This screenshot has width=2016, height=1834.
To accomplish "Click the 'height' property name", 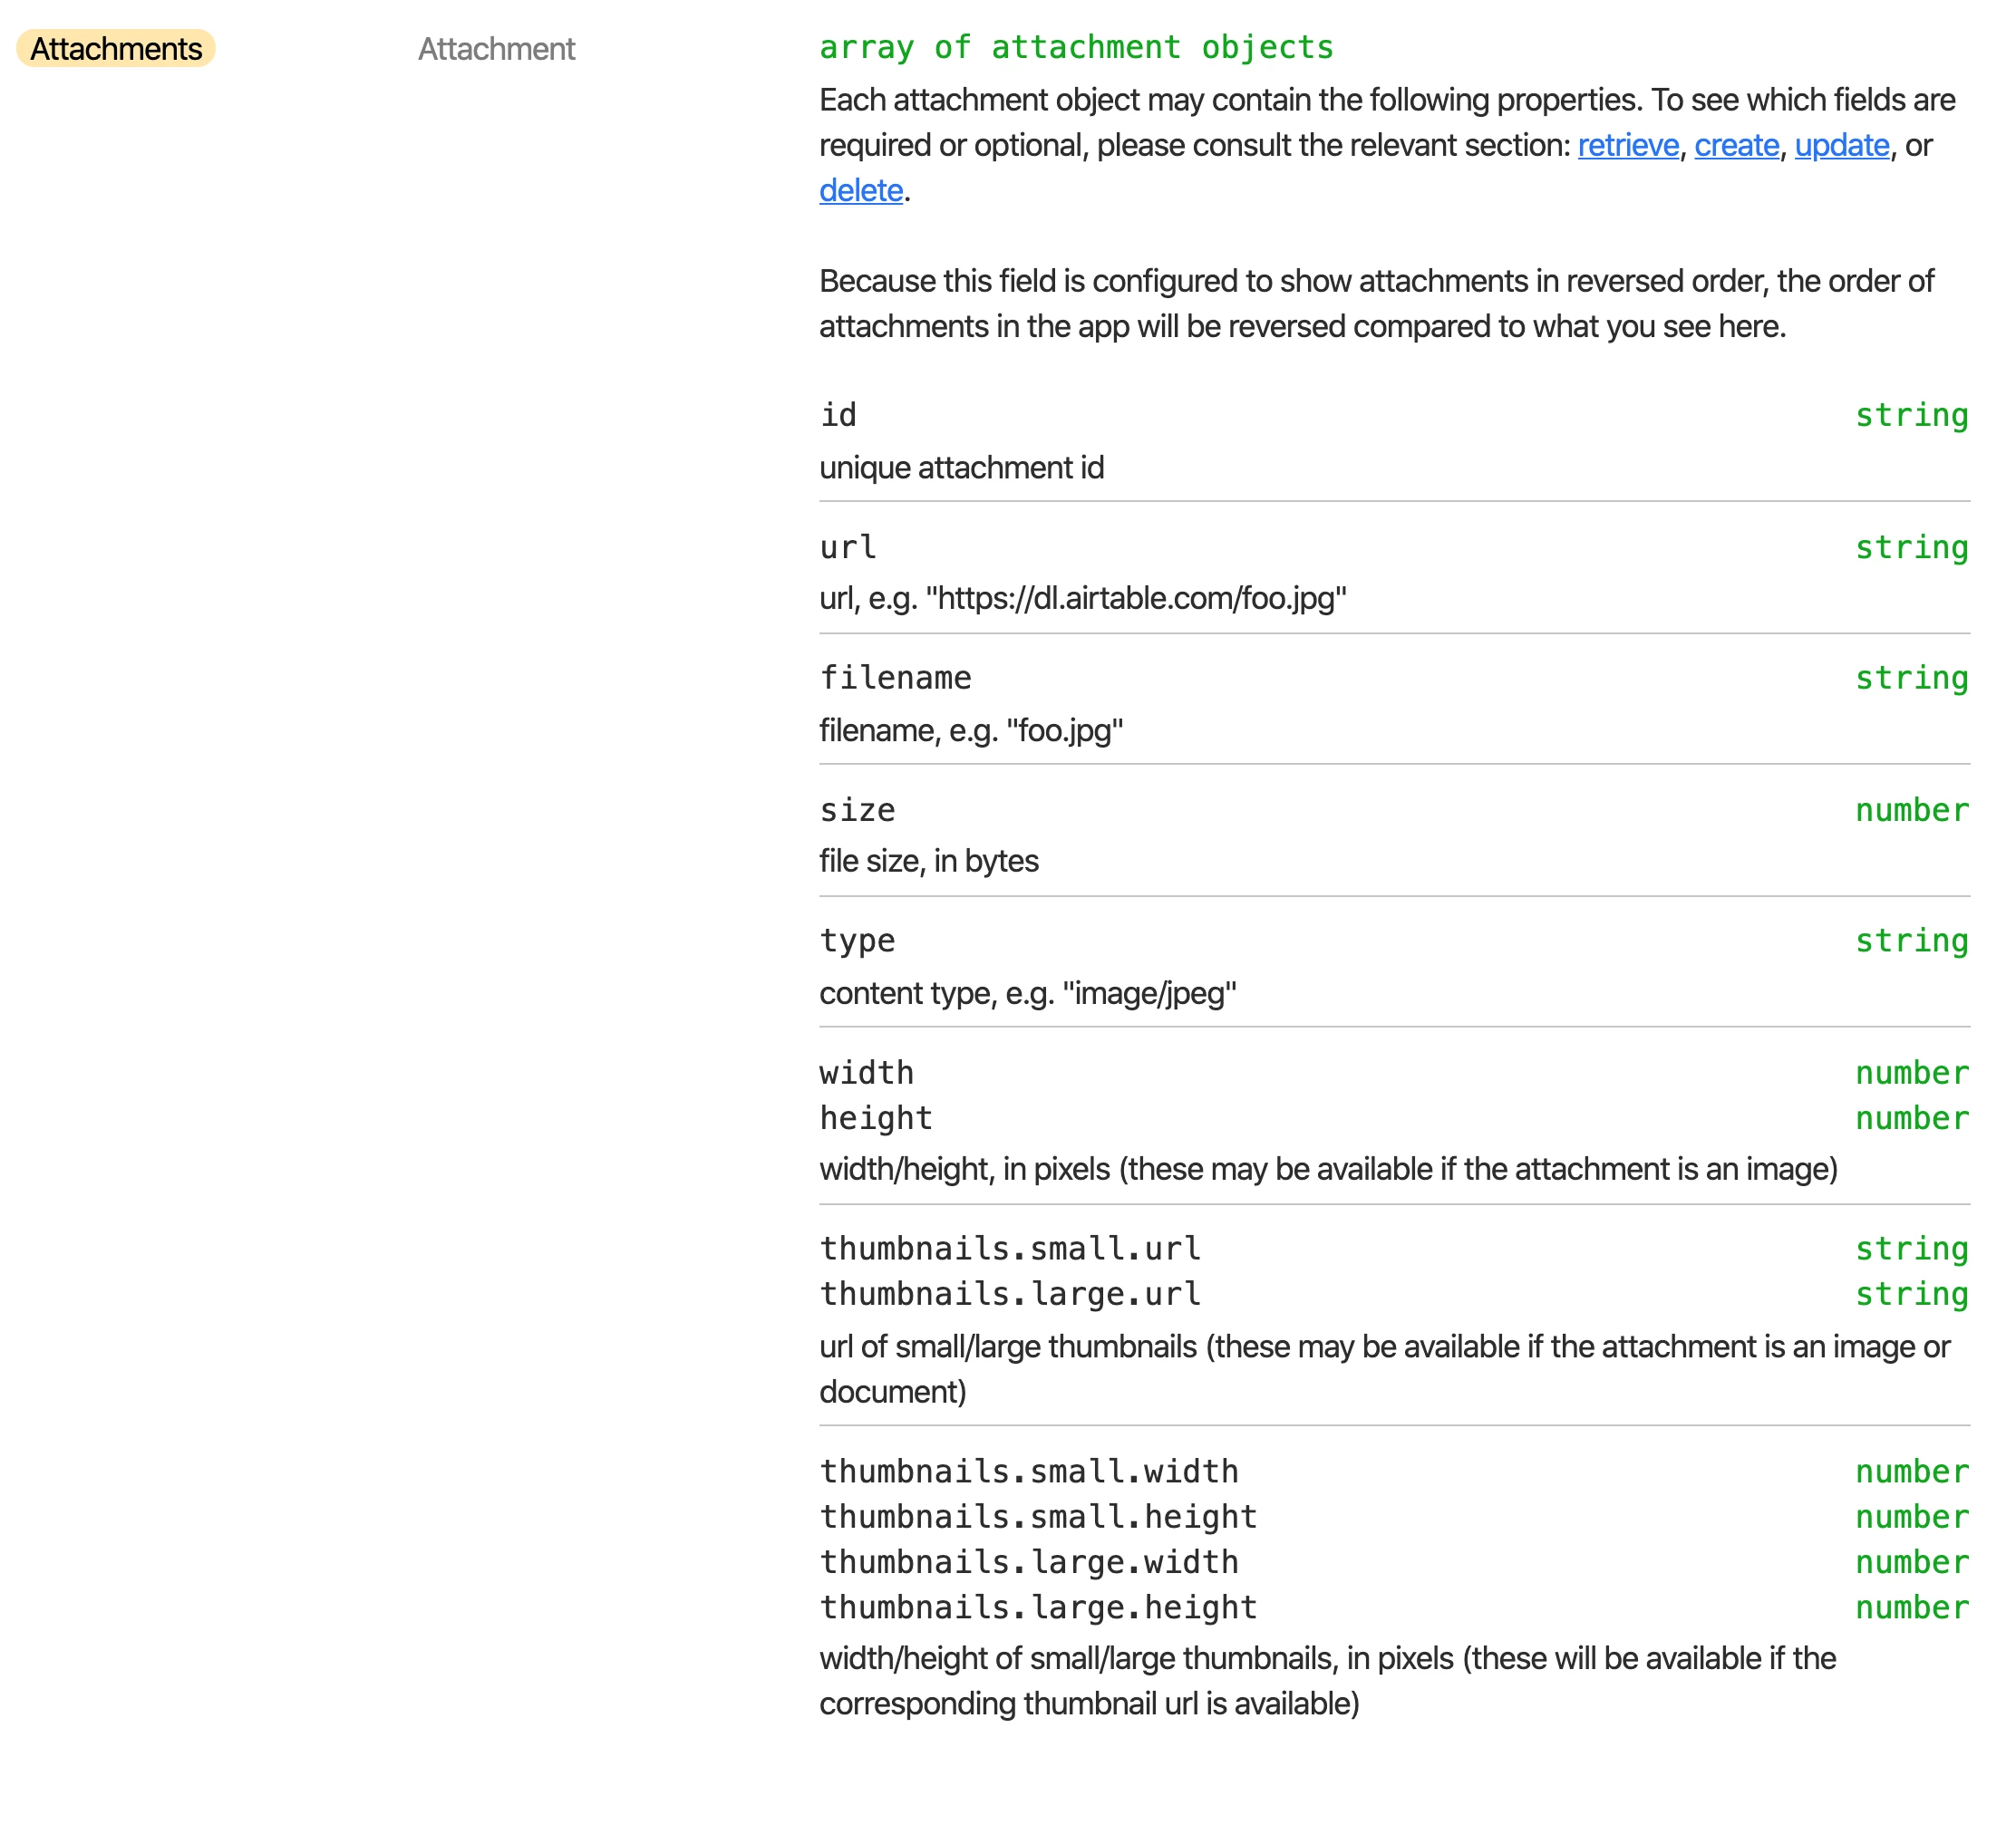I will coord(876,1117).
